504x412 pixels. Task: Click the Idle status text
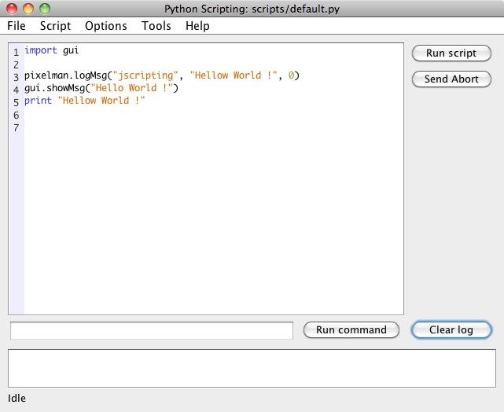tap(17, 398)
